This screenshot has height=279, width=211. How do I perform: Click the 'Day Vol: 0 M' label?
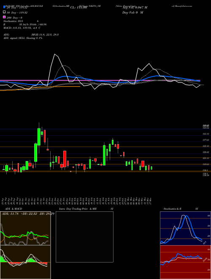[x=133, y=13]
